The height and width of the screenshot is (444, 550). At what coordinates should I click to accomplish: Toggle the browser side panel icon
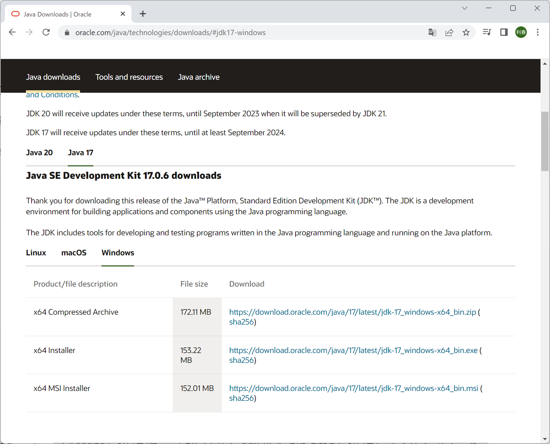504,32
